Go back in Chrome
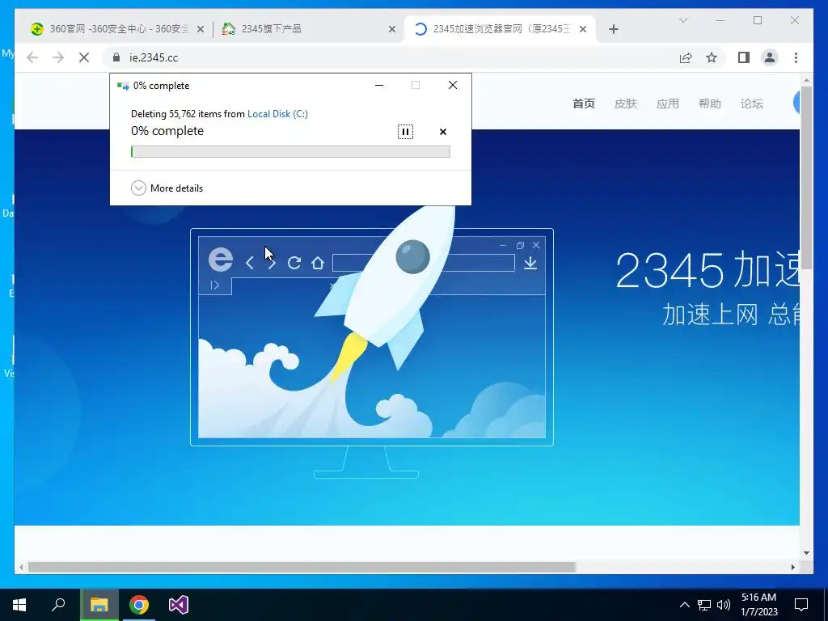The width and height of the screenshot is (828, 621). 32,57
